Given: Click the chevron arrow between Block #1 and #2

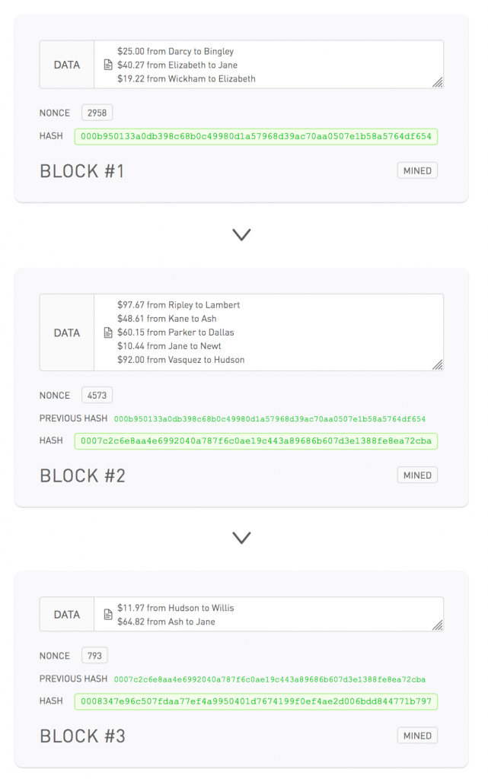Looking at the screenshot, I should pyautogui.click(x=241, y=235).
